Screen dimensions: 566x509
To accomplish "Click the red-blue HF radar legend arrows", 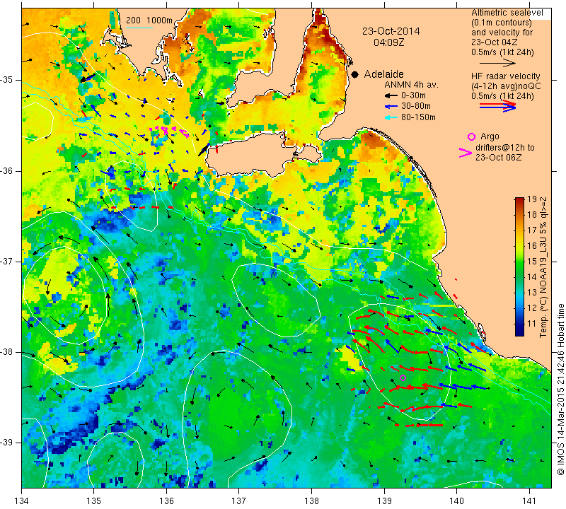I will [498, 106].
